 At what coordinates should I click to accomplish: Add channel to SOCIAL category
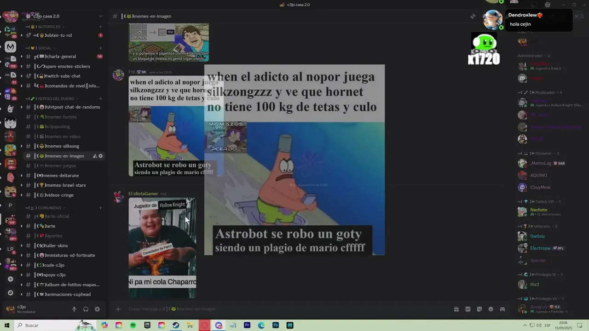[x=100, y=48]
